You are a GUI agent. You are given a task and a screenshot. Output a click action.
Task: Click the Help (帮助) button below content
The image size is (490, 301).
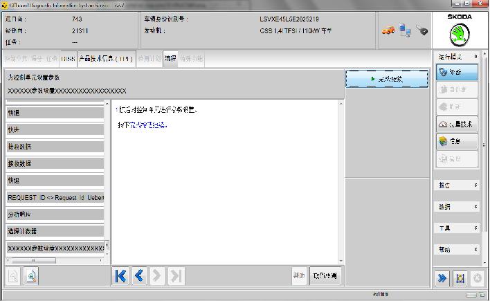[299, 275]
